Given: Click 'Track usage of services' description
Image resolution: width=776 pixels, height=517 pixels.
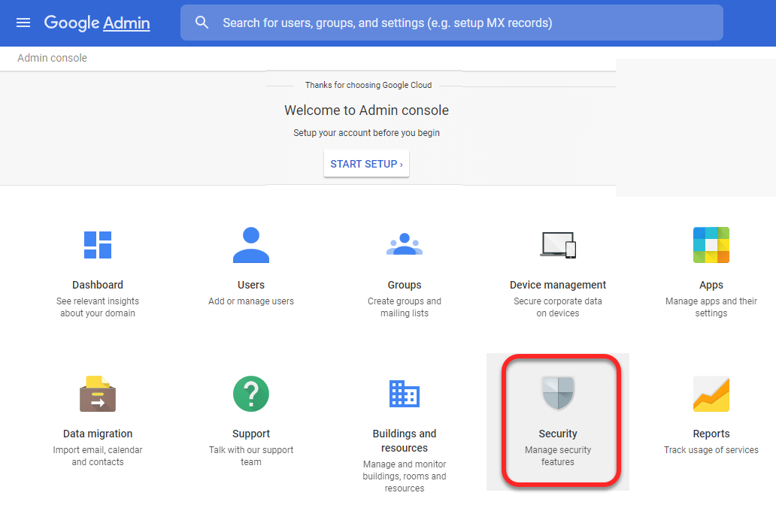Looking at the screenshot, I should (711, 450).
